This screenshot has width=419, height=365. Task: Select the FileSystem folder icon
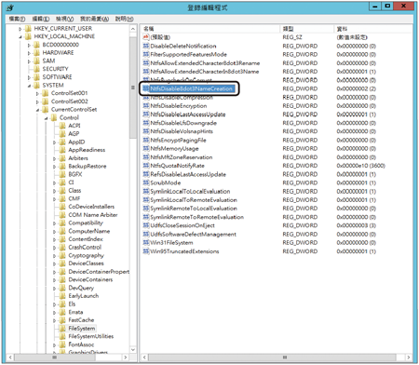[x=62, y=329]
